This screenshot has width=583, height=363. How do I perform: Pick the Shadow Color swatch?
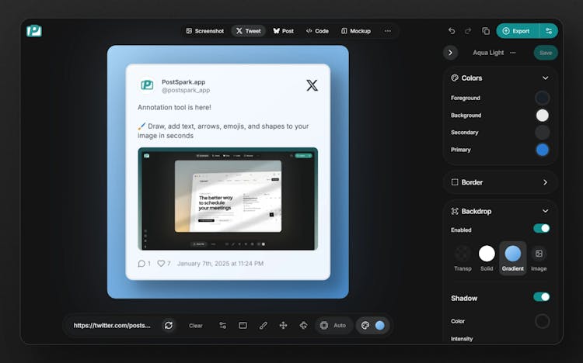click(542, 321)
